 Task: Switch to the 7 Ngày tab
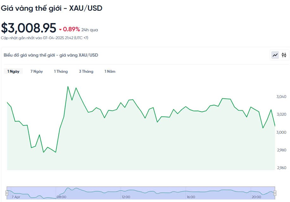click(37, 71)
